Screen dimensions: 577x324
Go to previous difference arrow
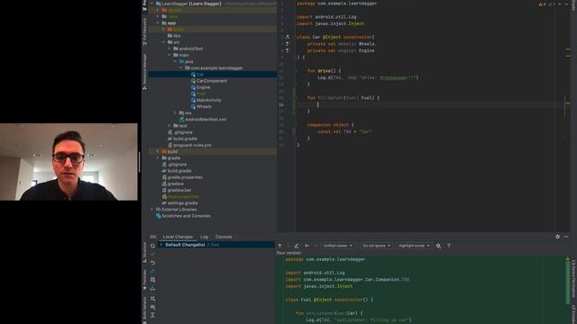pos(279,246)
